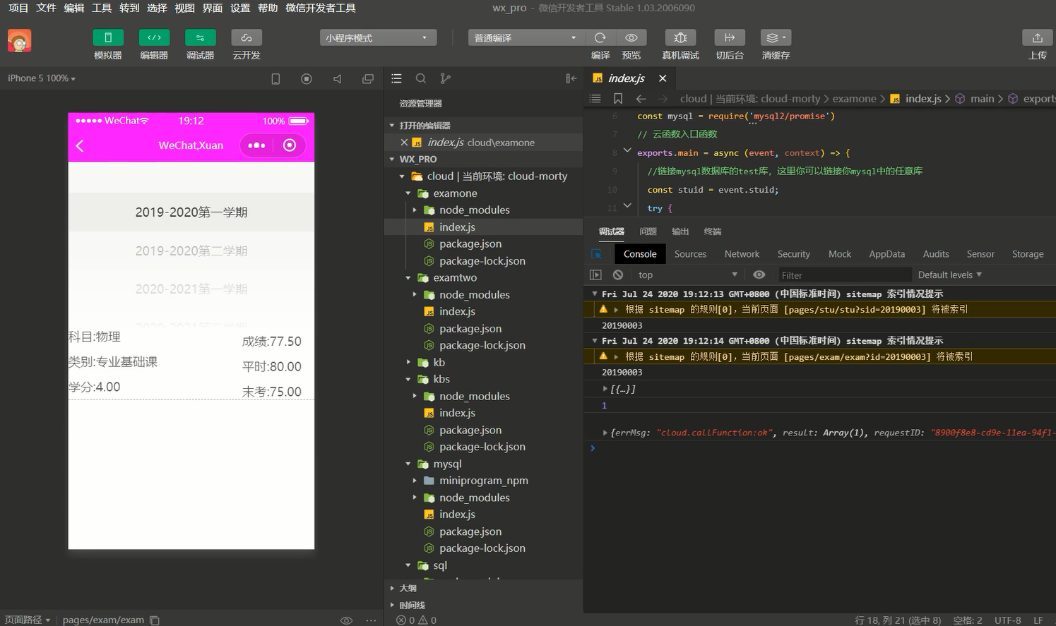Collapse the explorer sidebar

[x=571, y=78]
